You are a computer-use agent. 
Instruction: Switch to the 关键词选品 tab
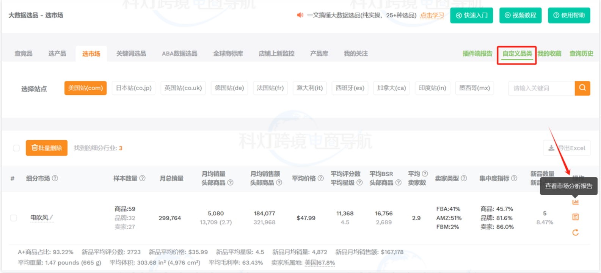(x=131, y=53)
